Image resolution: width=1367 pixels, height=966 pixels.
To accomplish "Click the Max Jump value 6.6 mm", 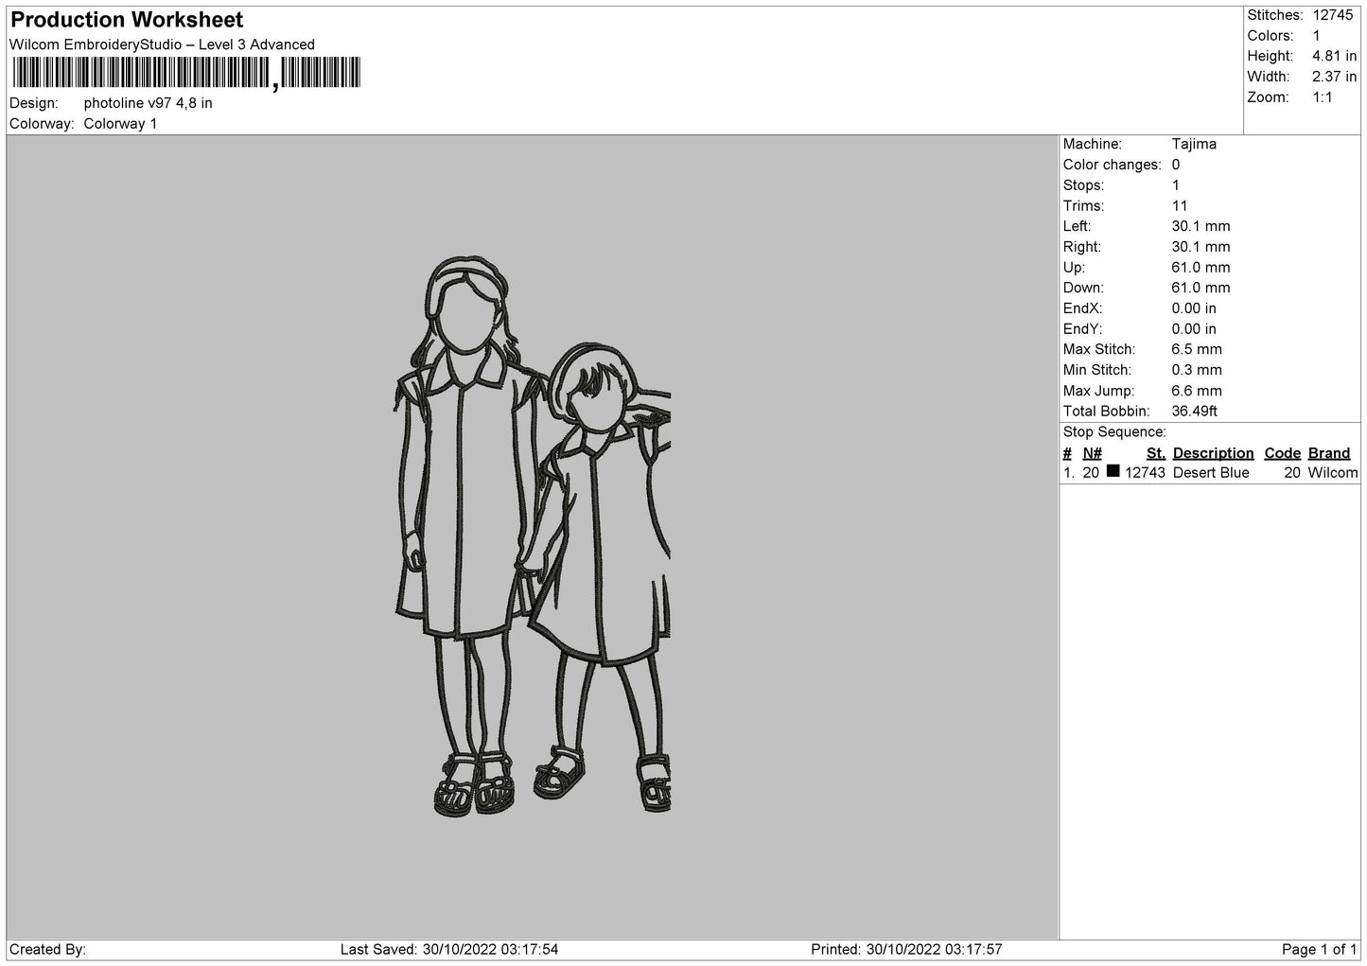I will [x=1197, y=391].
